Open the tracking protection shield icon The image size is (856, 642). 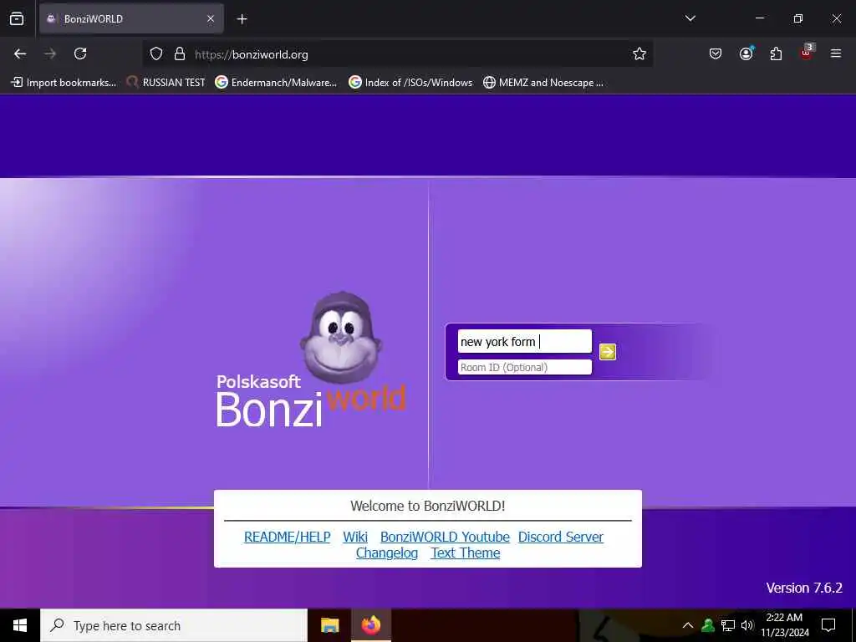pyautogui.click(x=156, y=54)
